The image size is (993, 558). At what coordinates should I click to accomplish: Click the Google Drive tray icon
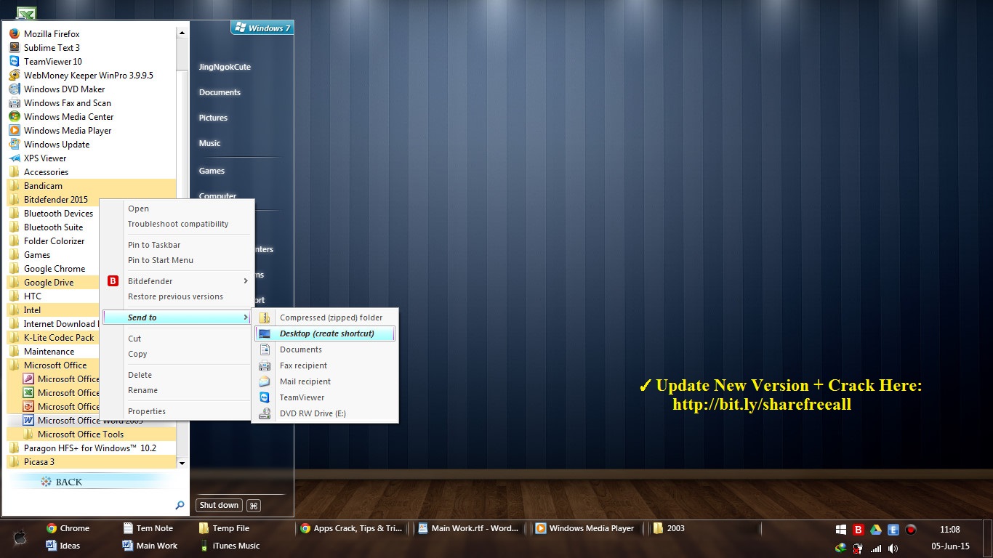[x=876, y=530]
